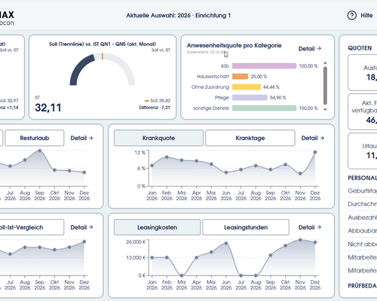Click the Jun 2026 Leasingkosten data point
Image resolution: width=377 pixels, height=301 pixels.
pyautogui.click(x=226, y=243)
